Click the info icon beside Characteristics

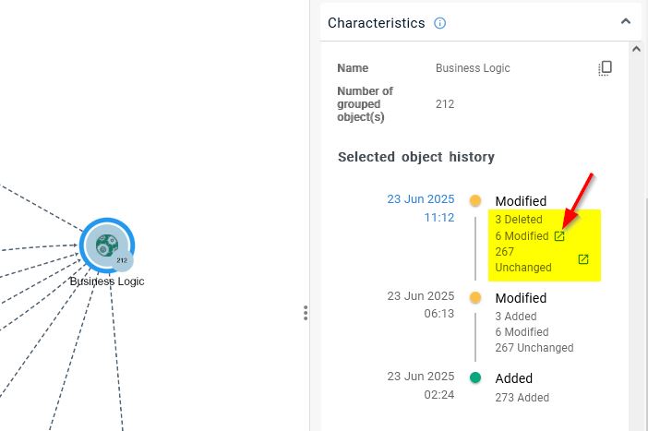pyautogui.click(x=440, y=23)
